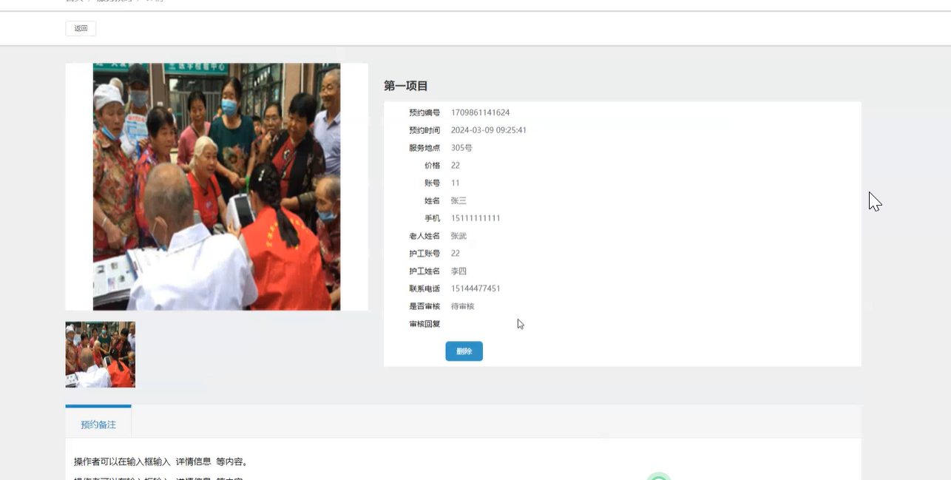Click the 手机 label
951x480 pixels.
(433, 218)
